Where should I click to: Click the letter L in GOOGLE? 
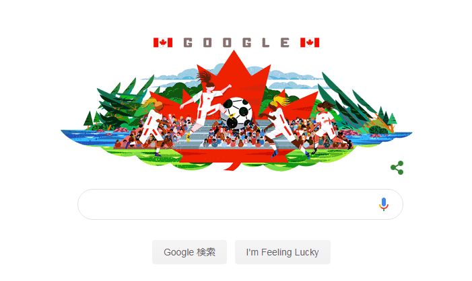265,42
